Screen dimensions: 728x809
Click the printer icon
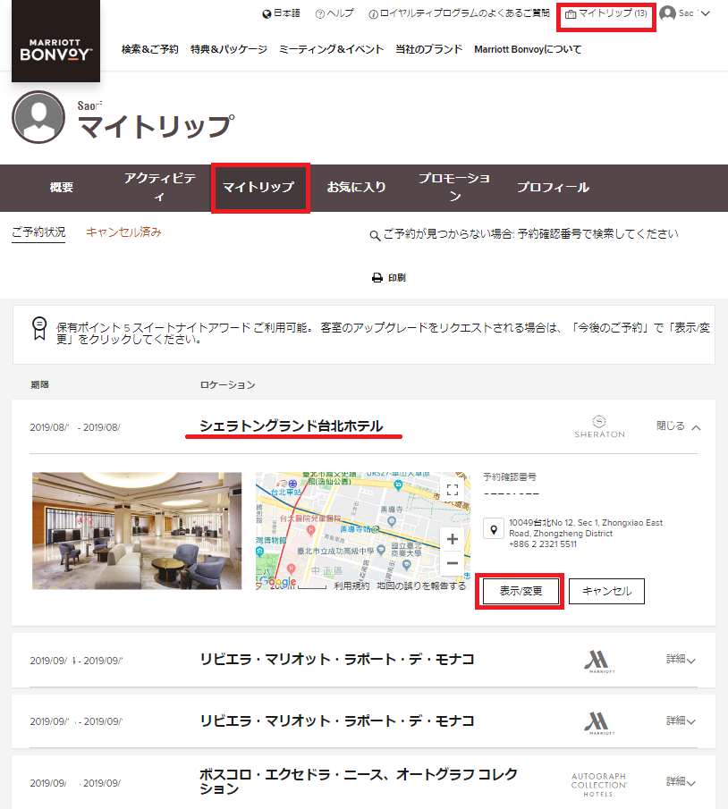(x=377, y=278)
